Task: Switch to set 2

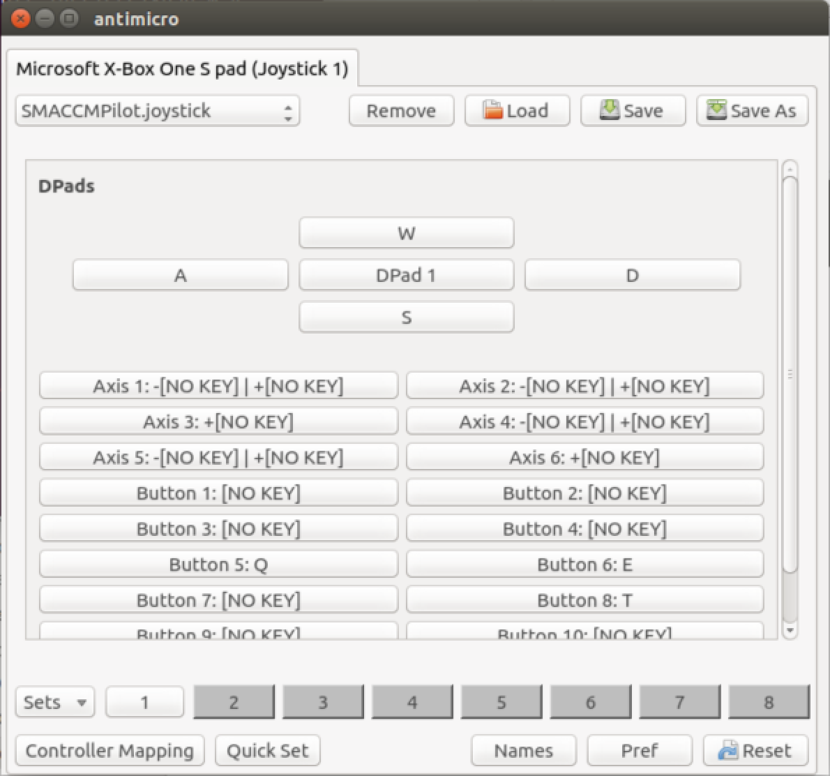Action: coord(234,702)
